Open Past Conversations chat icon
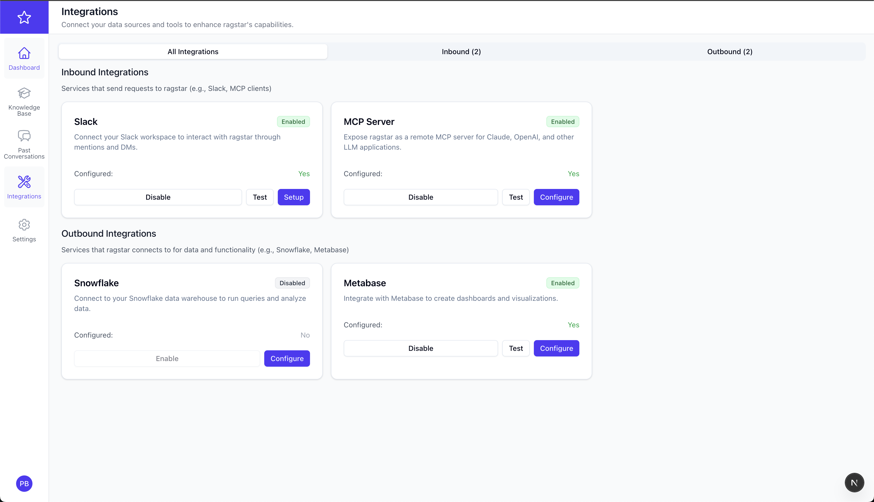Image resolution: width=874 pixels, height=502 pixels. [x=24, y=136]
